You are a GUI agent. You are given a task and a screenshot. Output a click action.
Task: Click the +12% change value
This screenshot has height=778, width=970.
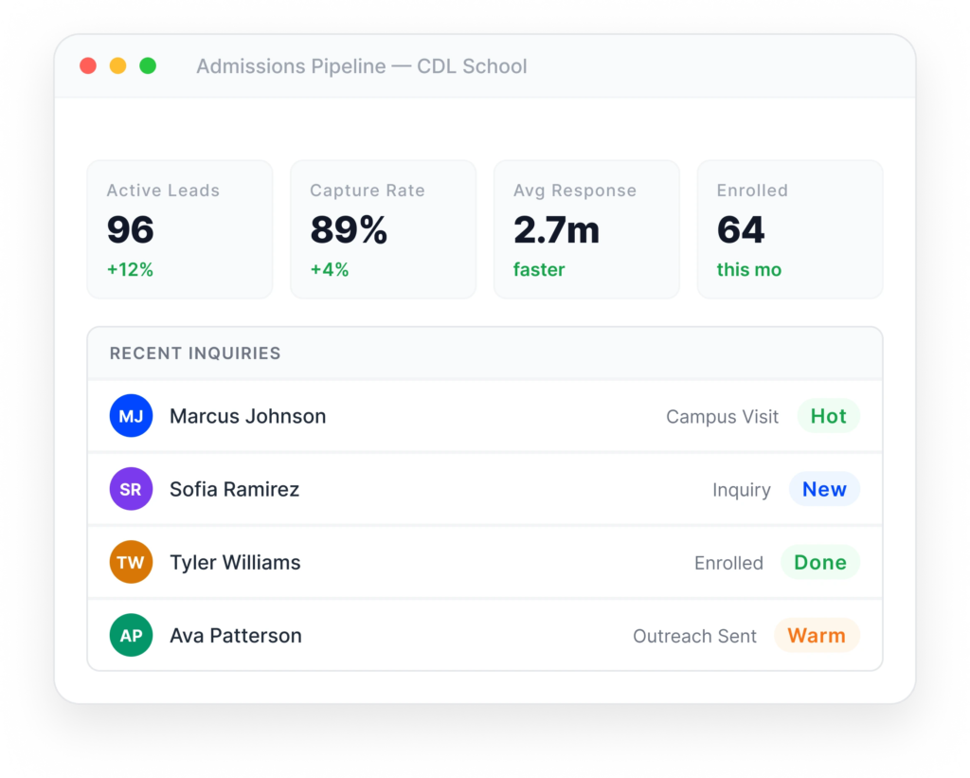[130, 269]
